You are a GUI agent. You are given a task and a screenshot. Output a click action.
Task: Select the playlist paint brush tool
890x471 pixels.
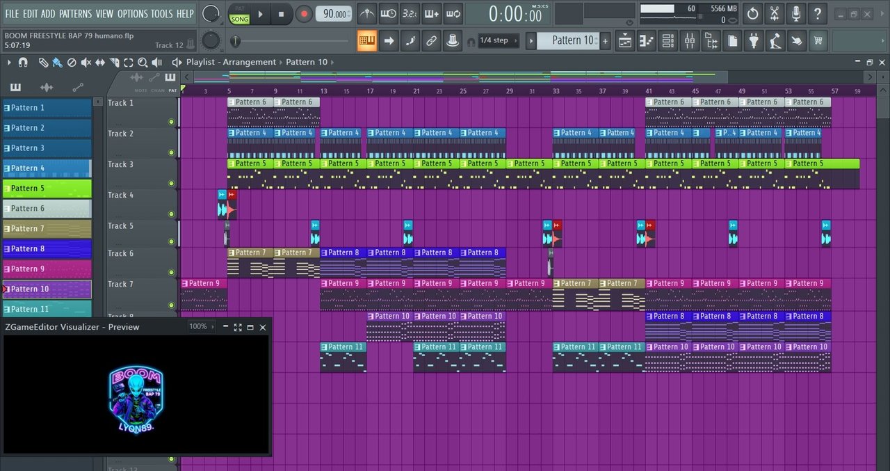[x=56, y=63]
